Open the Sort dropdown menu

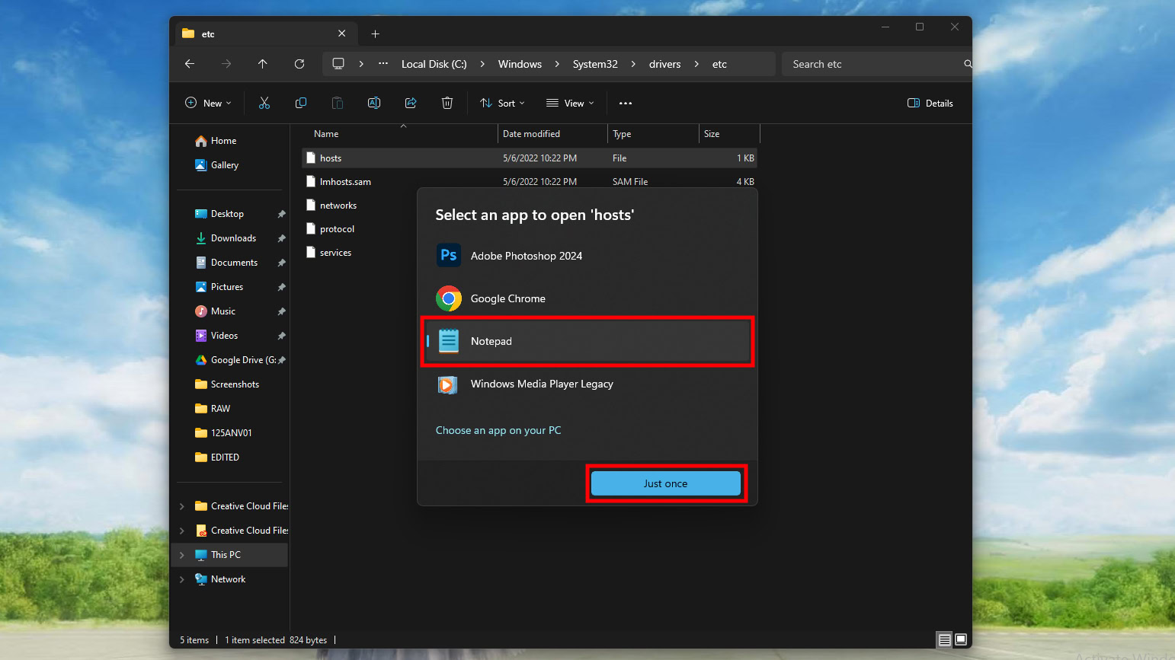click(x=502, y=104)
